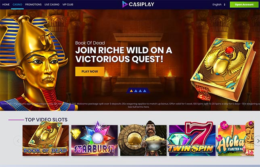The height and width of the screenshot is (167, 260).
Task: Open the Promotions page
Action: (34, 4)
